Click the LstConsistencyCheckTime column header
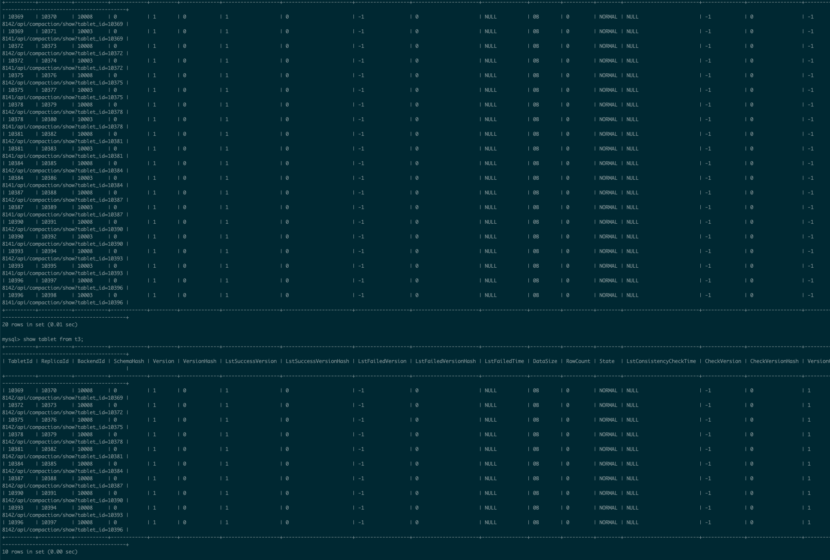Viewport: 830px width, 560px height. [x=661, y=361]
